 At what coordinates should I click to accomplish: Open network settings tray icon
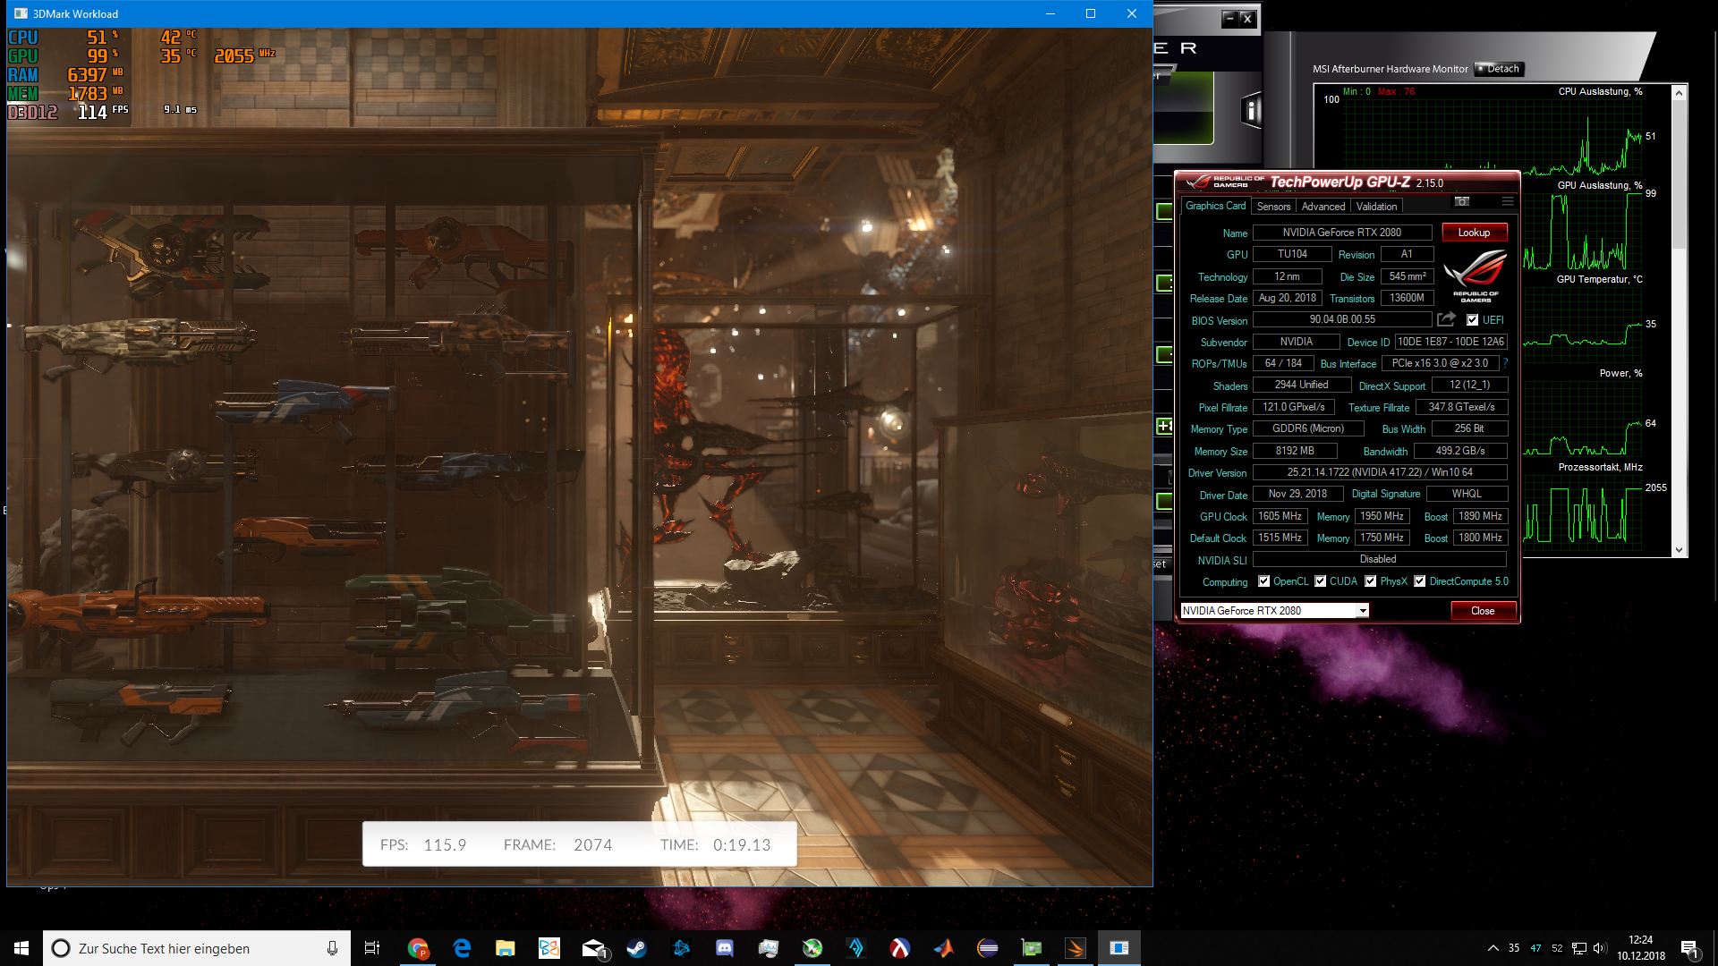click(x=1579, y=948)
